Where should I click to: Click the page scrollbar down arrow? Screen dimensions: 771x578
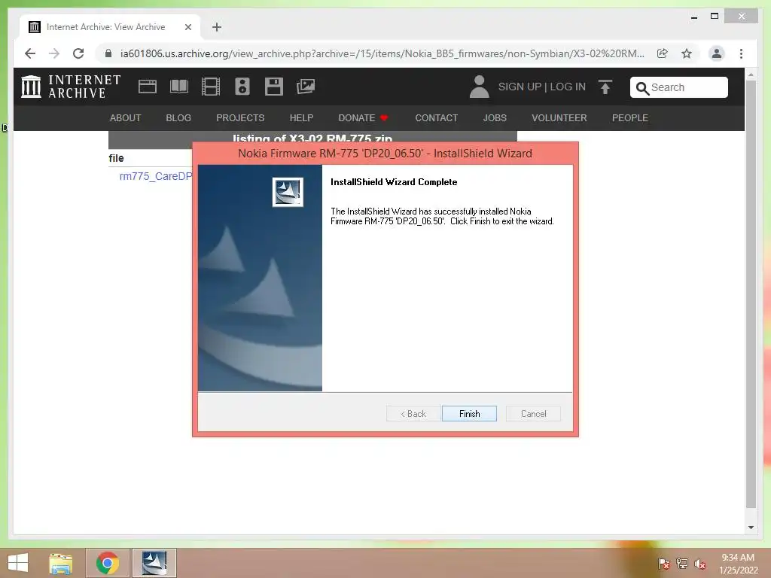(x=751, y=528)
